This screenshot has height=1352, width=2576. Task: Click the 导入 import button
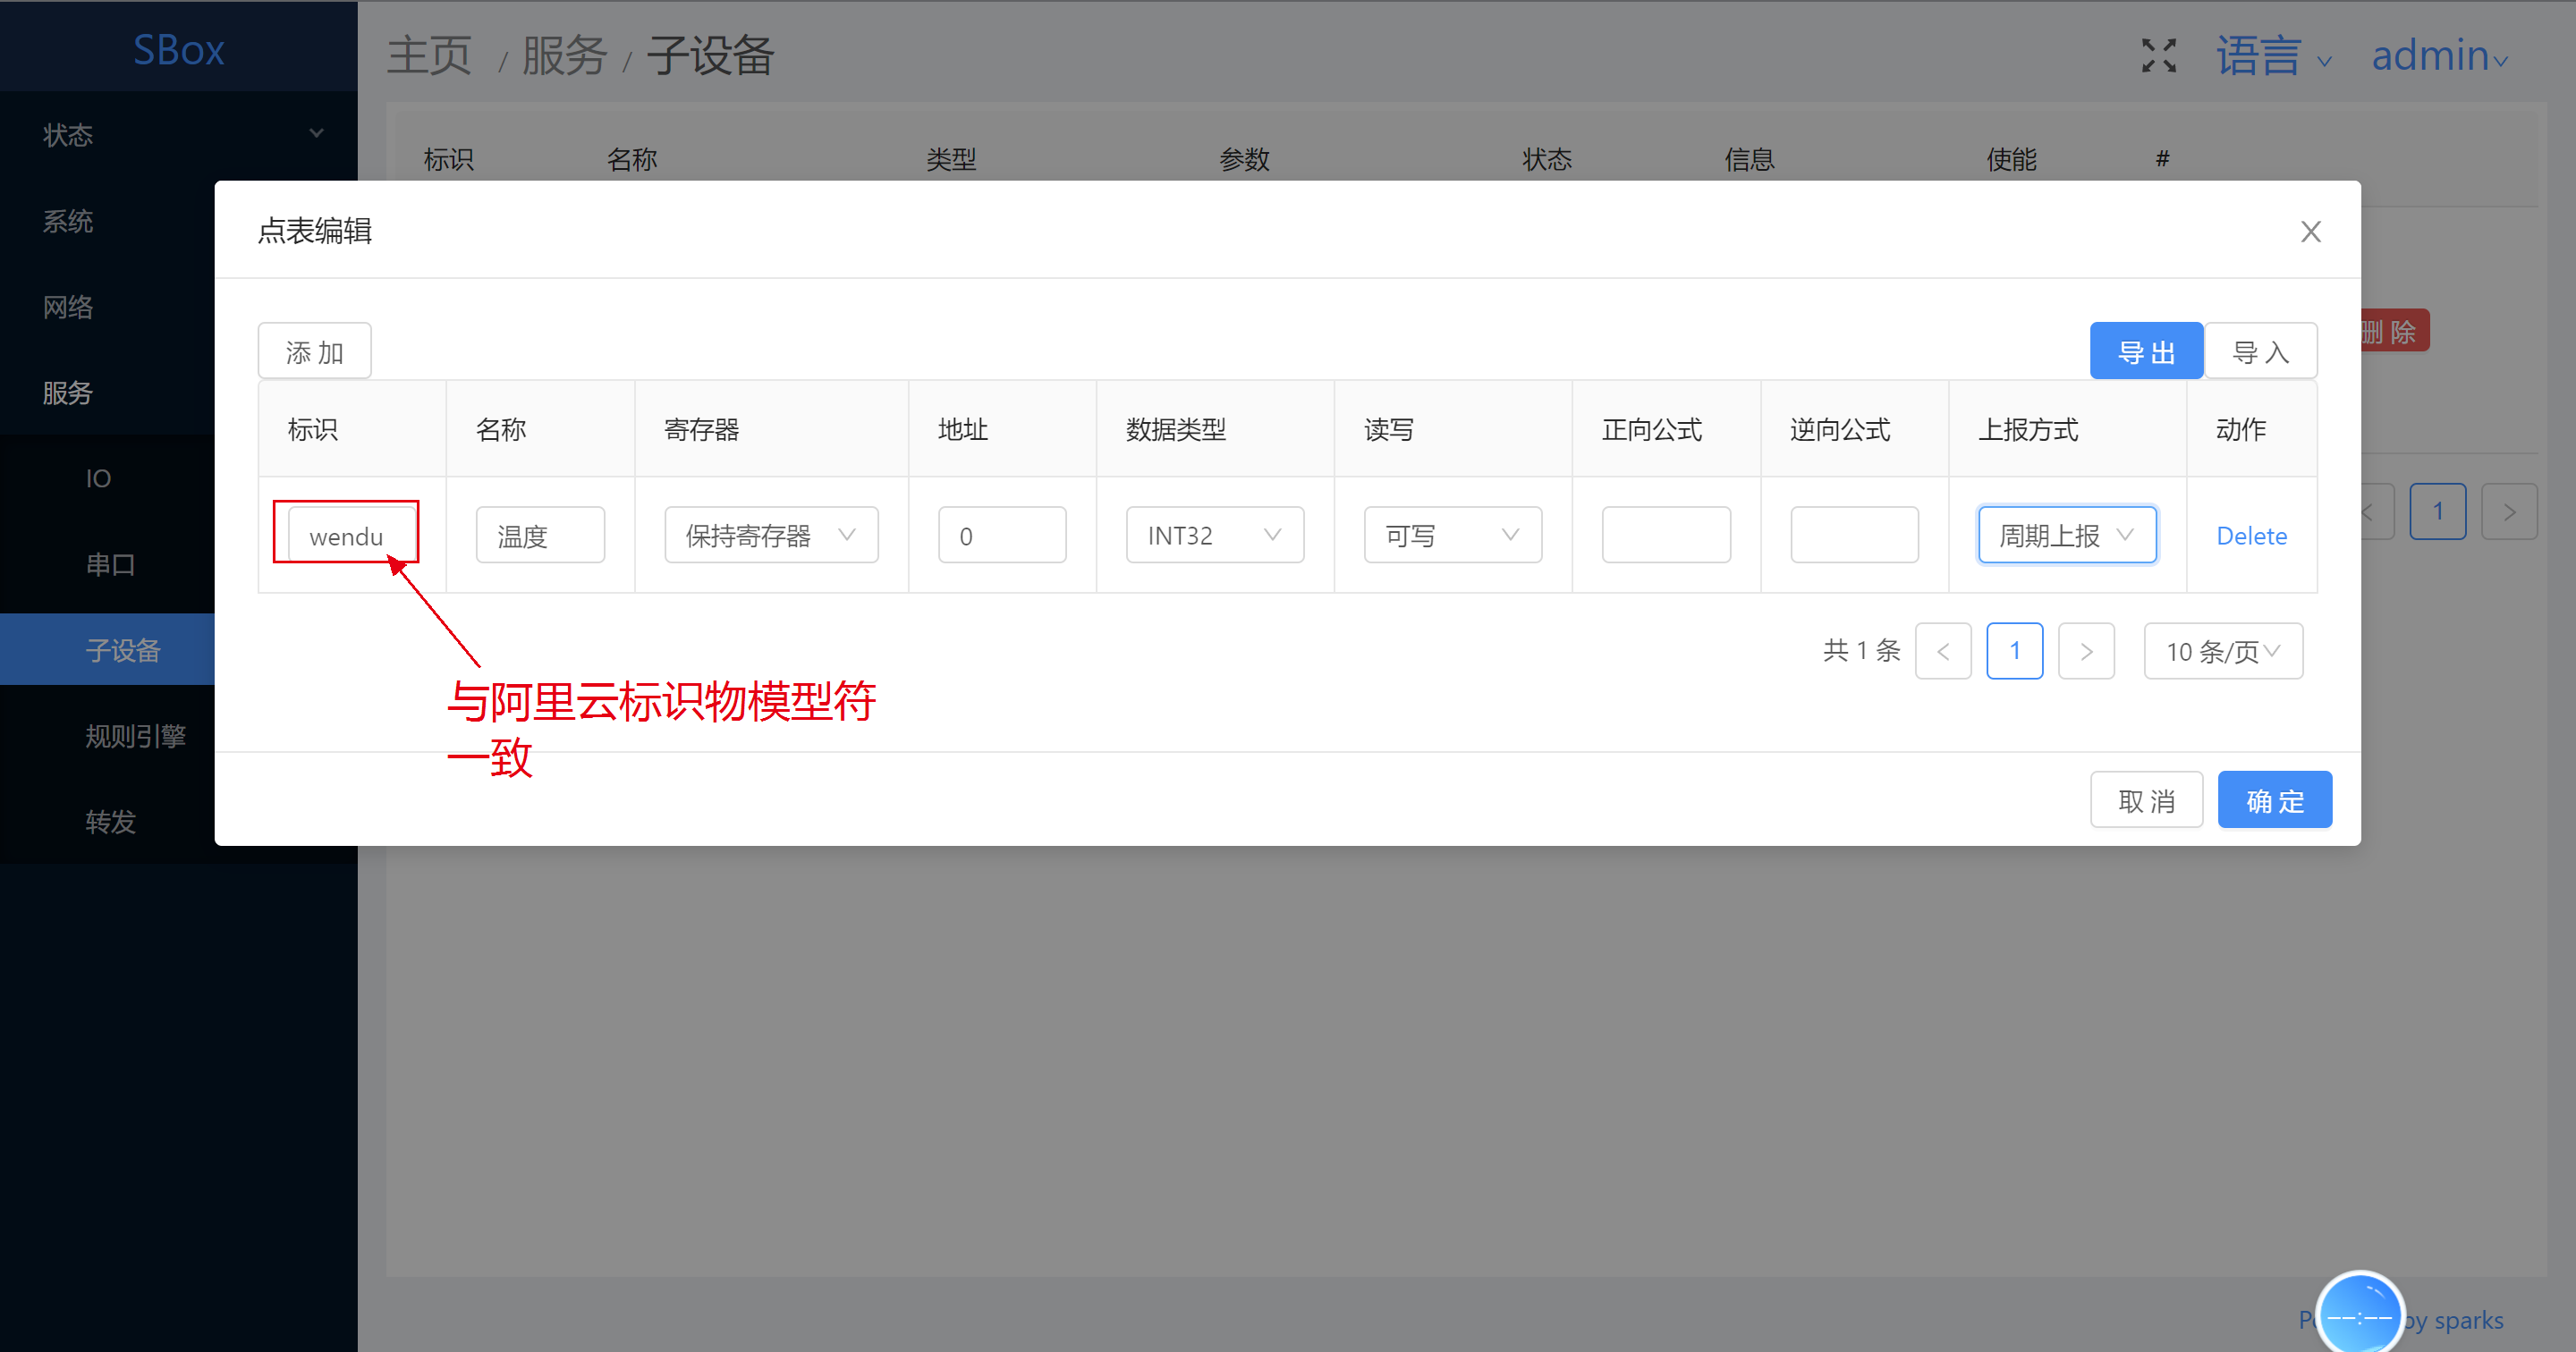click(2260, 352)
